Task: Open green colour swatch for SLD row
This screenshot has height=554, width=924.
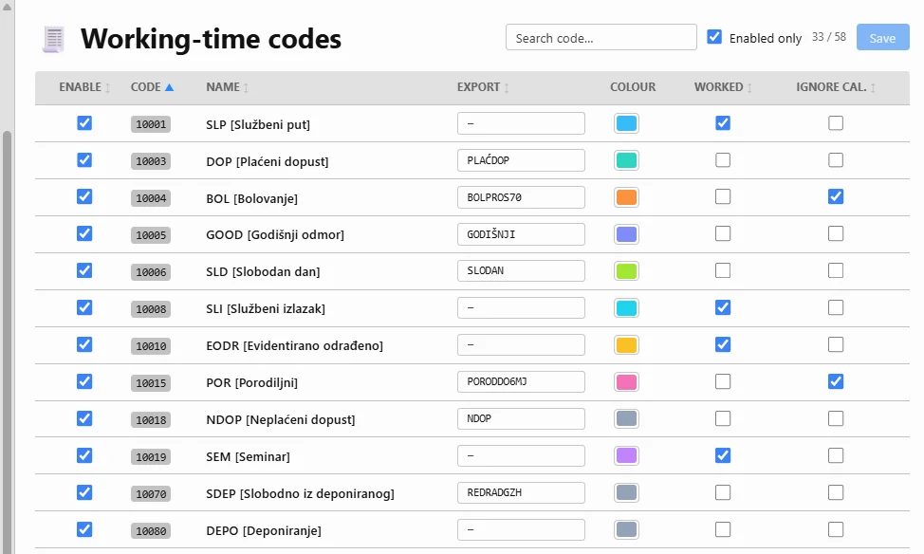Action: pyautogui.click(x=626, y=271)
